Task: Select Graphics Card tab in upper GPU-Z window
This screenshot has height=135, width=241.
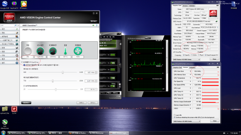Action: 177,6
